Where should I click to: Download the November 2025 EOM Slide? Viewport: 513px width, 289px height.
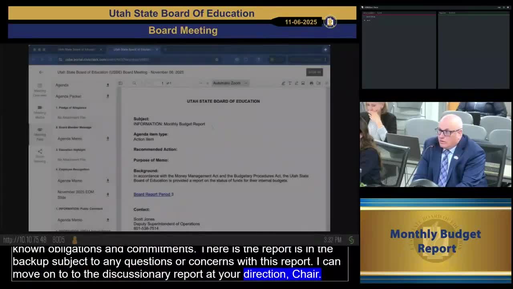point(107,194)
